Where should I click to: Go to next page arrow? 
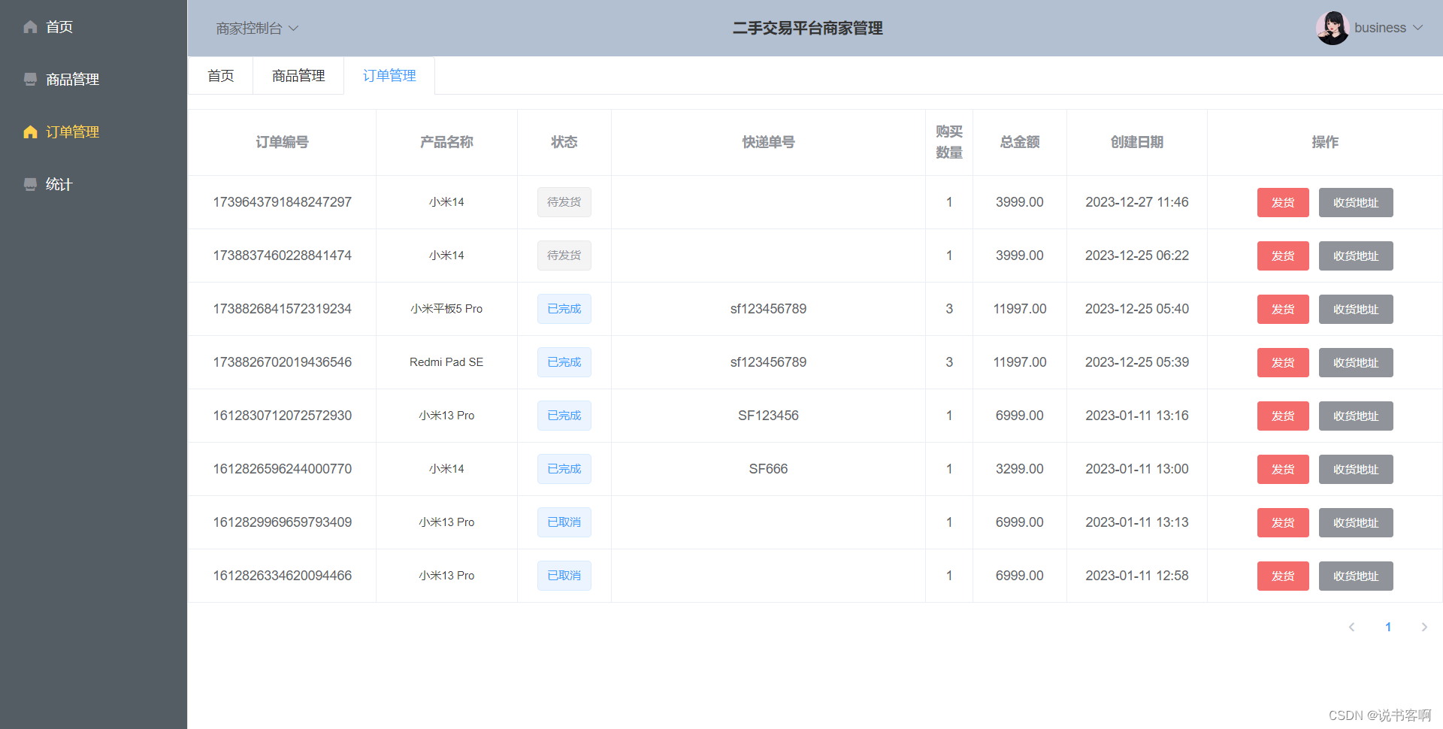coord(1424,627)
